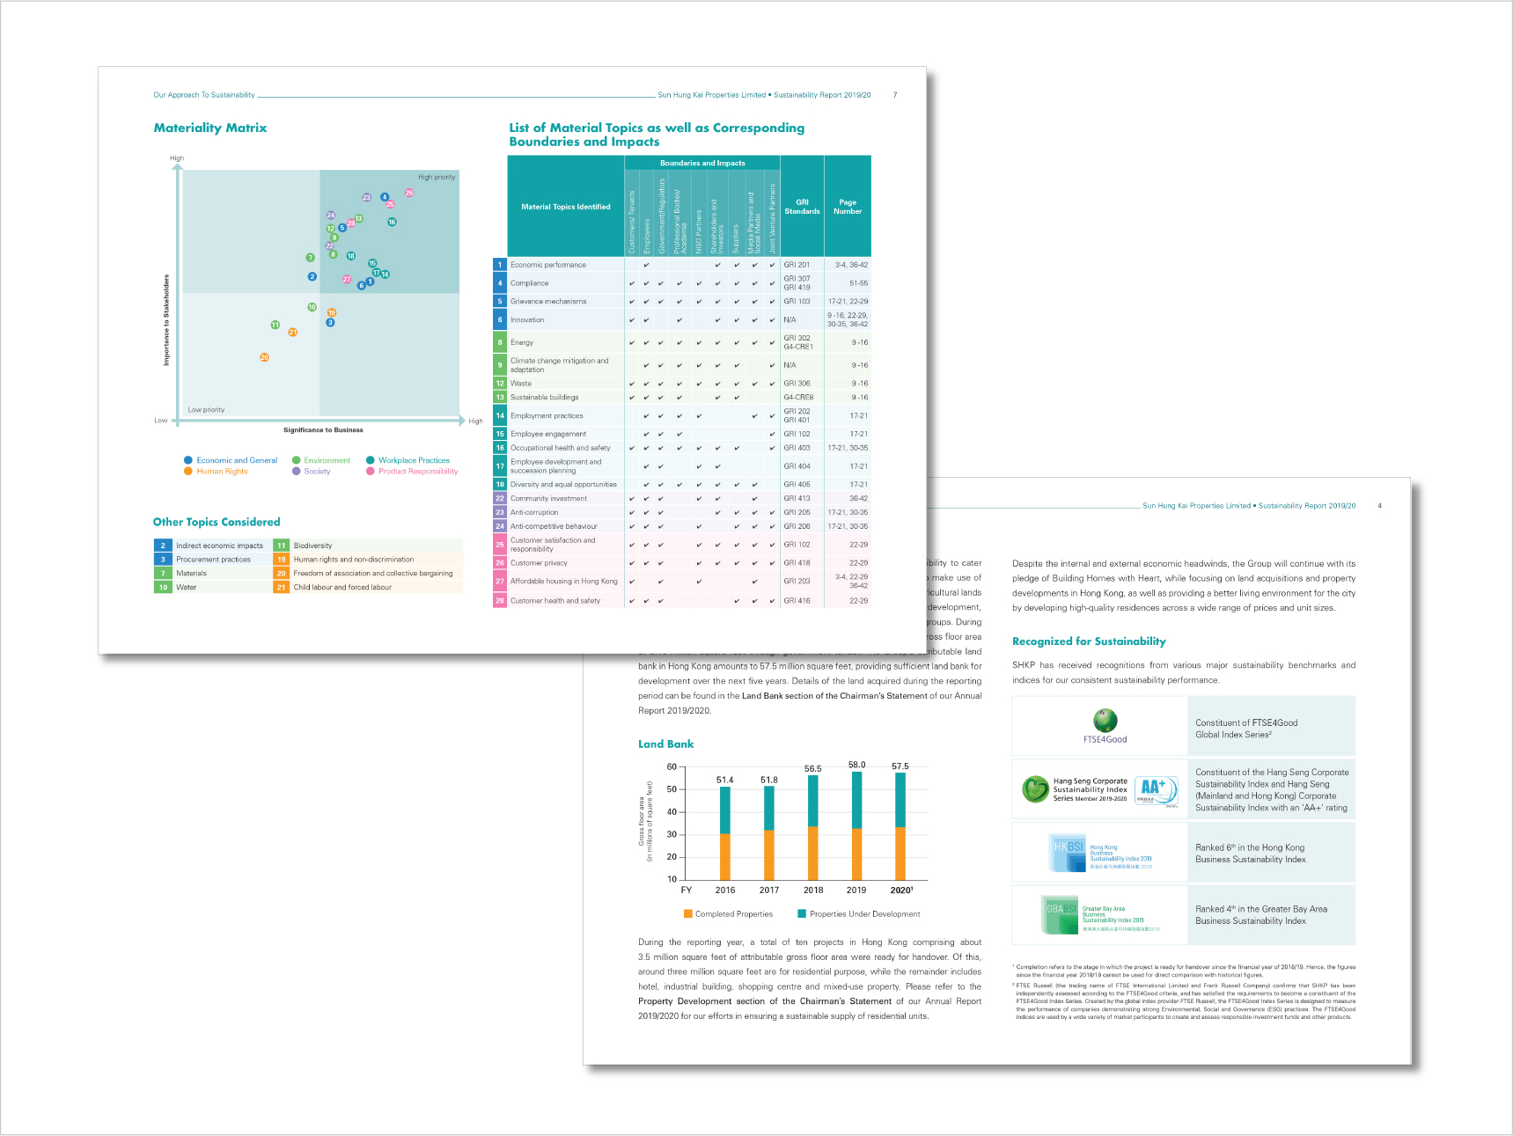Screen dimensions: 1513x1136
Task: Click the 'Community investment' table row
Action: [682, 498]
